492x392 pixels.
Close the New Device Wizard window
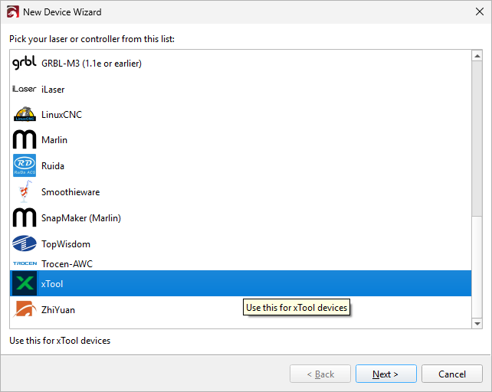tap(480, 12)
